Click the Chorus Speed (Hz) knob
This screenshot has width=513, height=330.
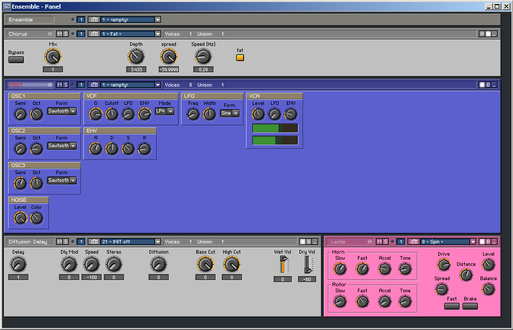coord(203,57)
